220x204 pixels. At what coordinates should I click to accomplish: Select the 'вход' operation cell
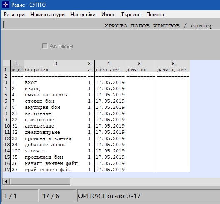pyautogui.click(x=55, y=82)
